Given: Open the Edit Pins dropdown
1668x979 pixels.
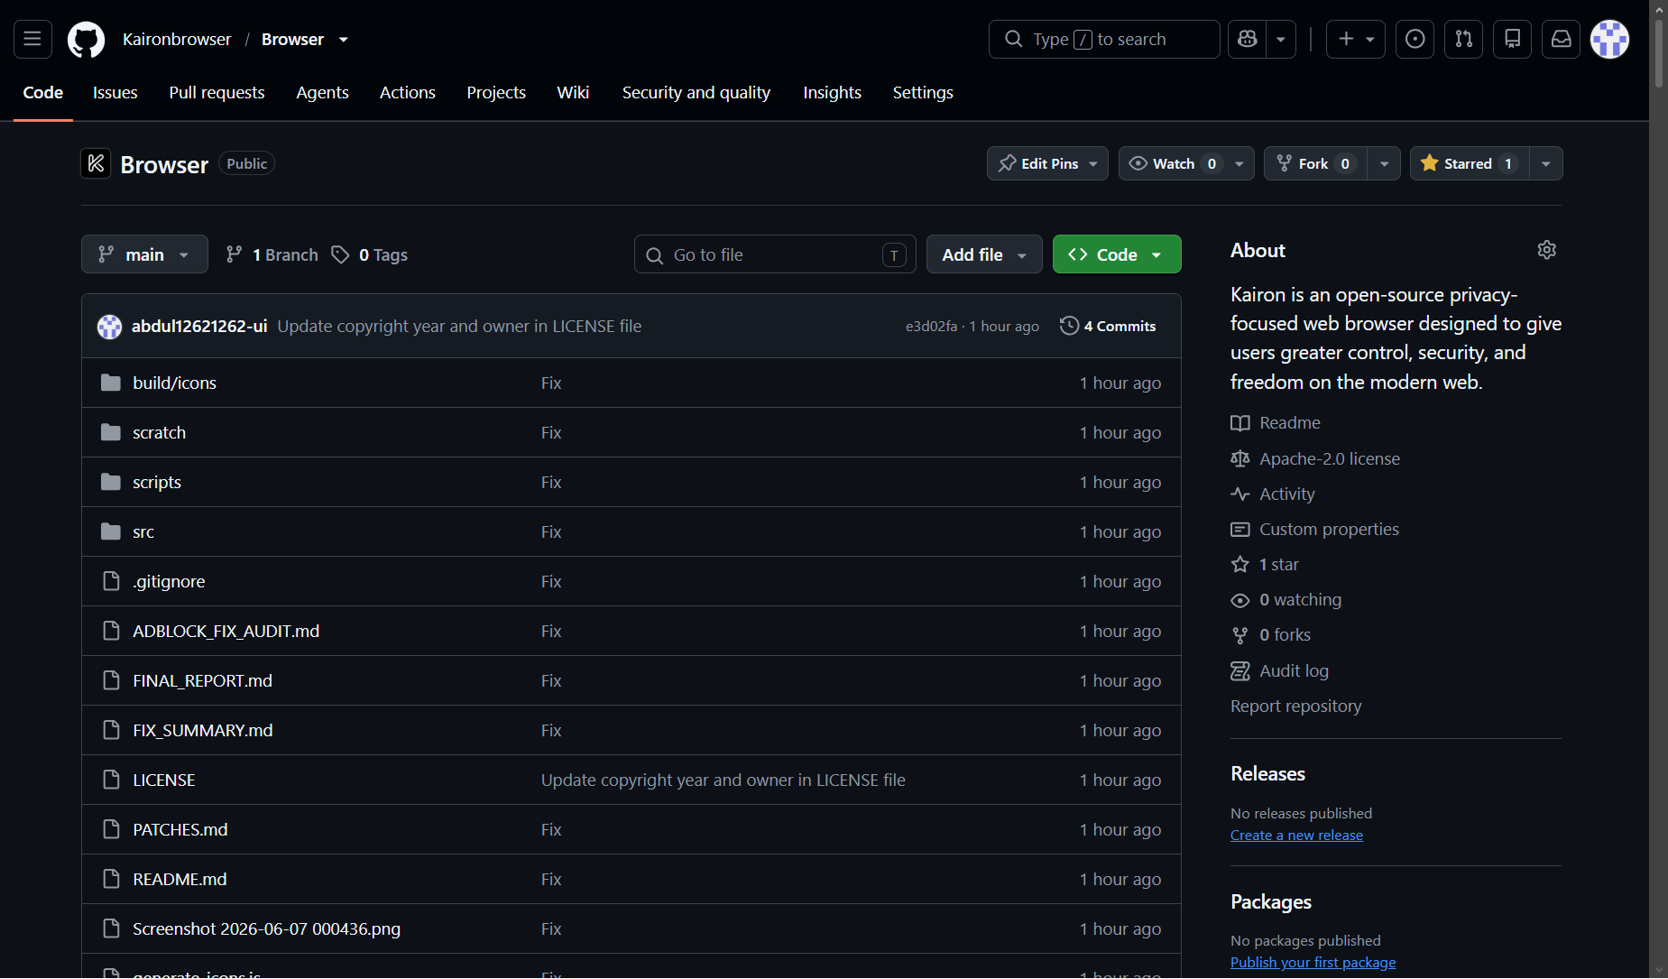Looking at the screenshot, I should 1047,163.
